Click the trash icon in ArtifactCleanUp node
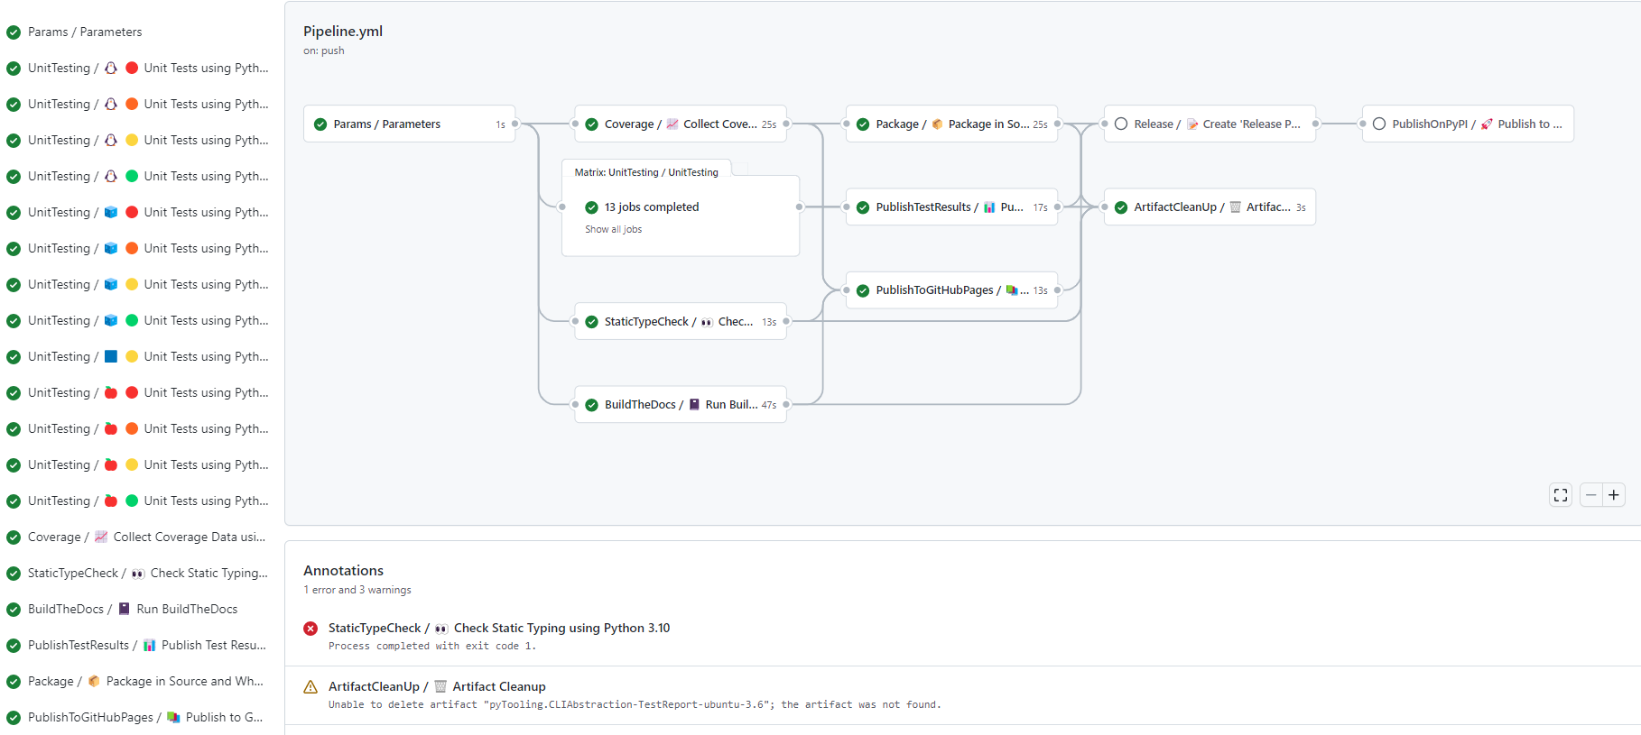Viewport: 1641px width, 735px height. (x=1235, y=207)
